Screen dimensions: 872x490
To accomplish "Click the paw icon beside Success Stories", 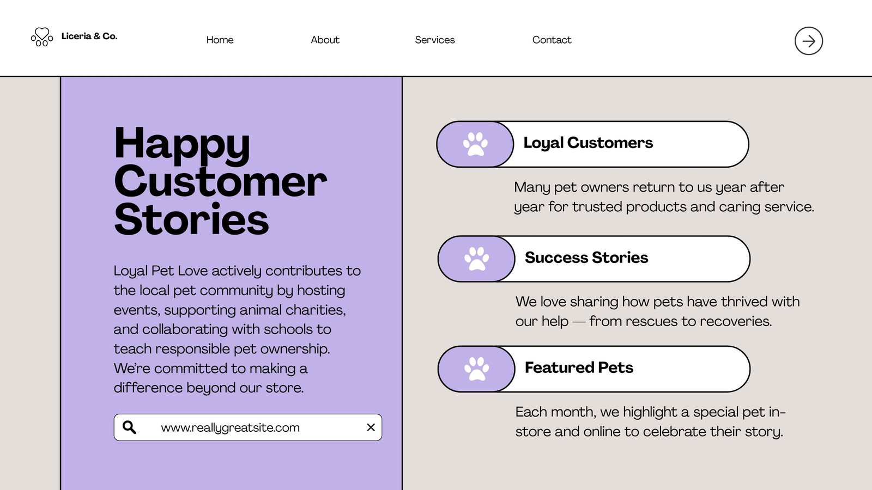I will [477, 259].
